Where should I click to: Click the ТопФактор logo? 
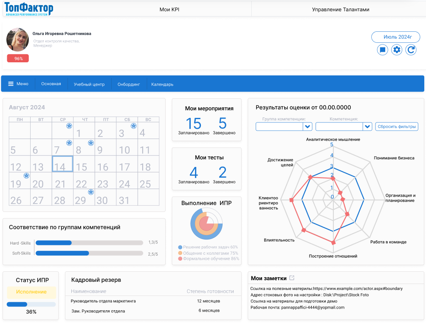29,9
